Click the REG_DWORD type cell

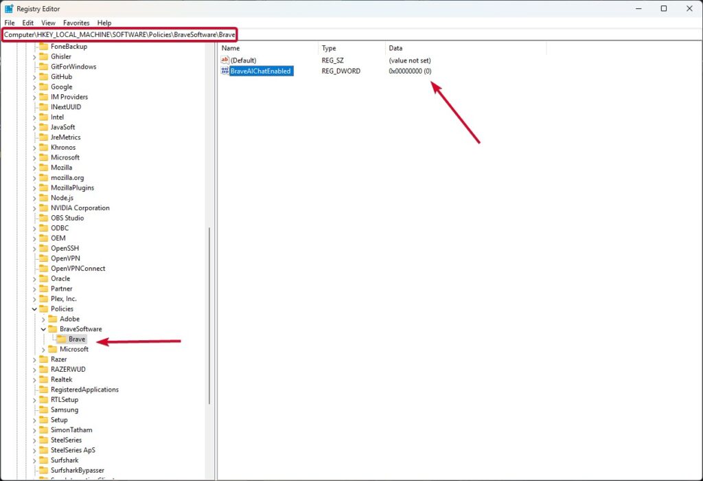341,71
